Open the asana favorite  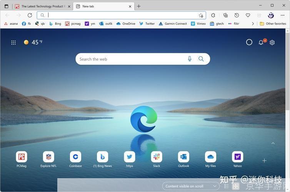point(11,24)
